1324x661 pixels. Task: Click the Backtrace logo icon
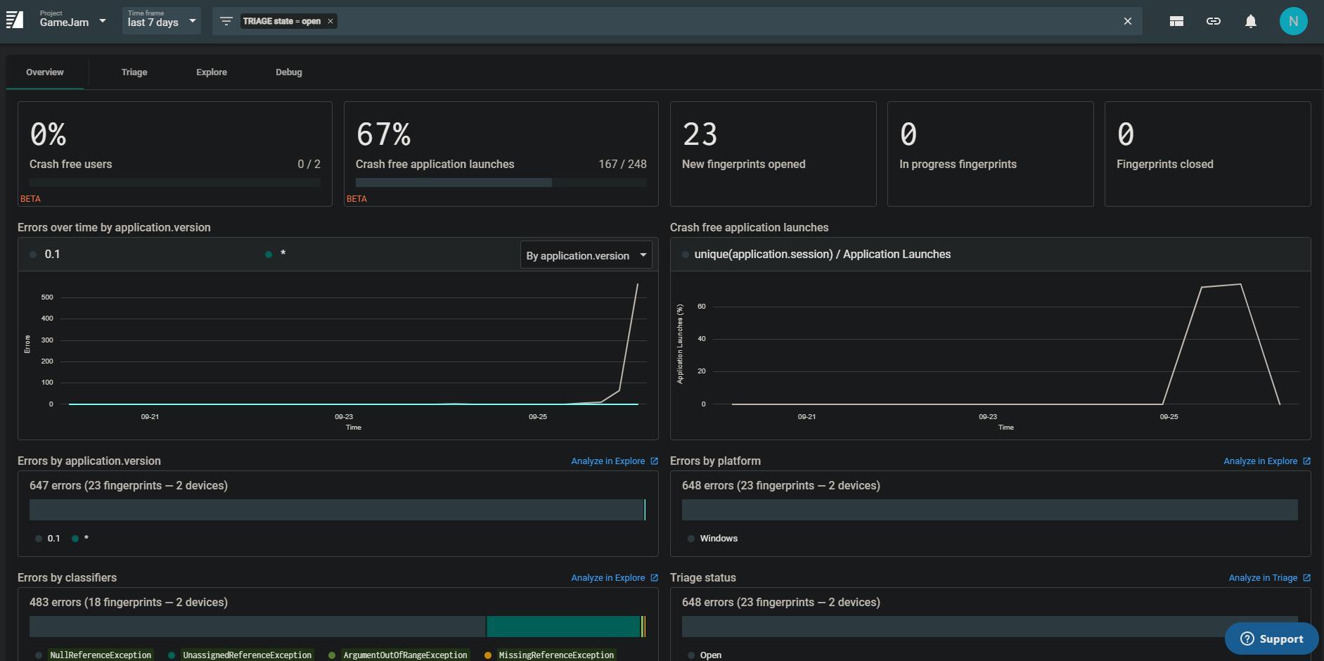click(x=15, y=20)
